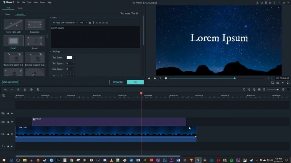Screen dimensions: 291x163
Task: Open the font family dropdown IM FELL DW Pica
Action: pyautogui.click(x=65, y=22)
